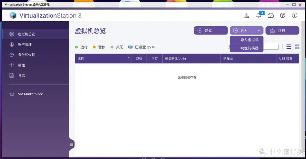Click the IP 地址 column header

pos(249,58)
